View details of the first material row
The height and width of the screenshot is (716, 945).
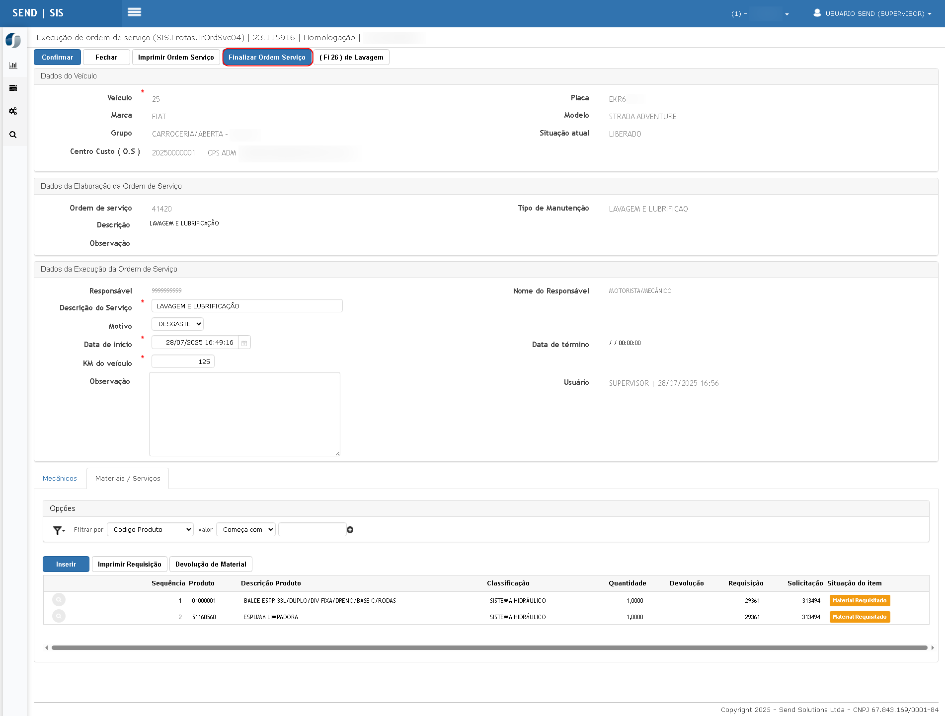pos(59,600)
